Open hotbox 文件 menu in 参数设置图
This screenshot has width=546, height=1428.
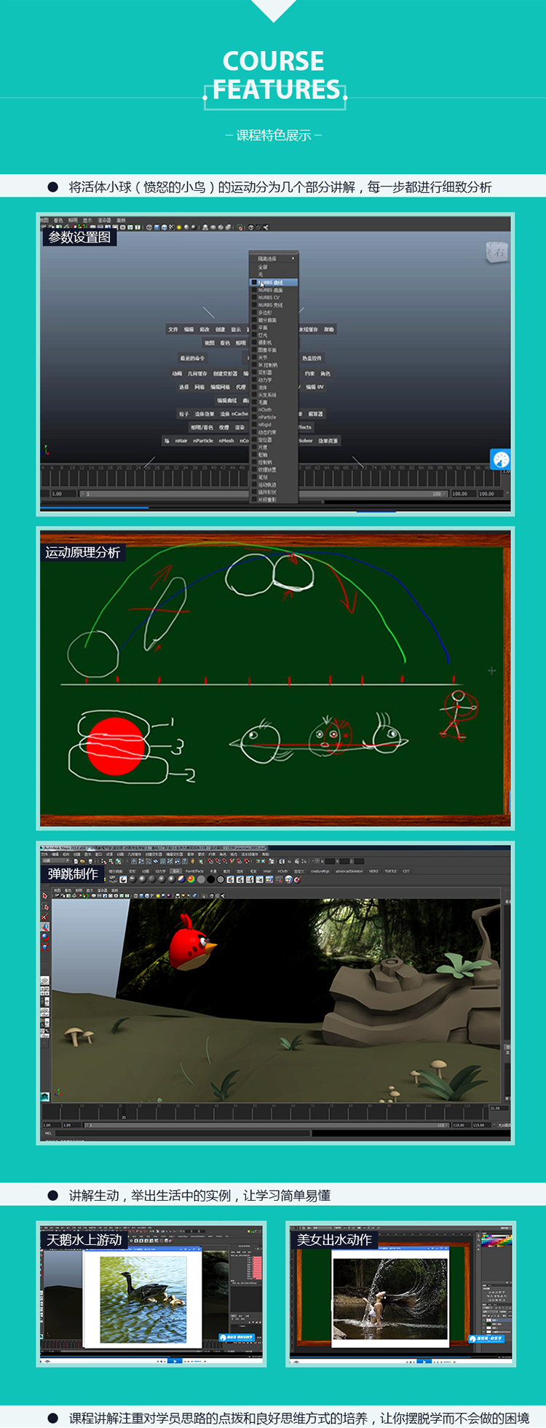pyautogui.click(x=173, y=329)
